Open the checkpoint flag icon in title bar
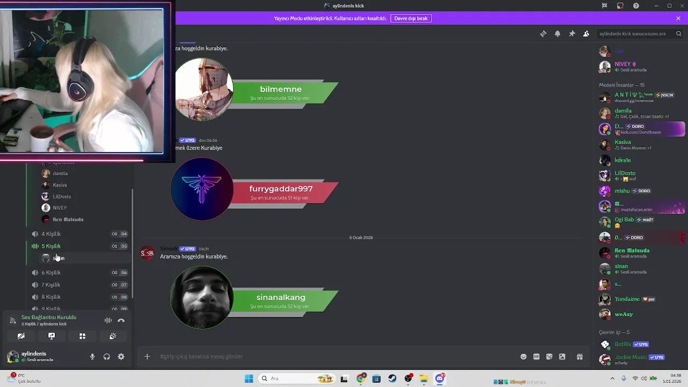 [605, 6]
